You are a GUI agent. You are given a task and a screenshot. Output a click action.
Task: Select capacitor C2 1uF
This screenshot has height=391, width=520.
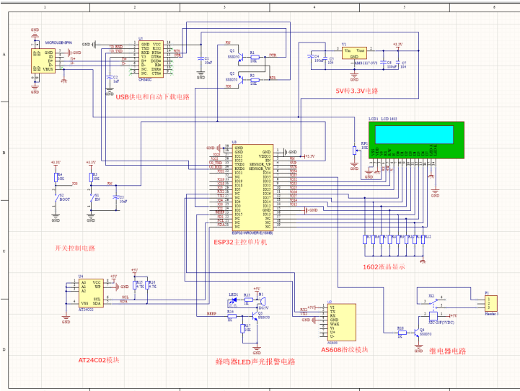click(109, 77)
